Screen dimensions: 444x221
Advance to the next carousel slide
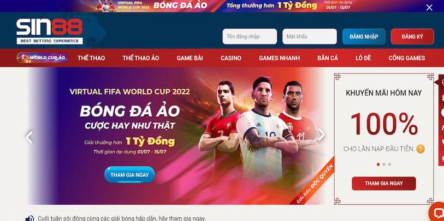click(321, 135)
